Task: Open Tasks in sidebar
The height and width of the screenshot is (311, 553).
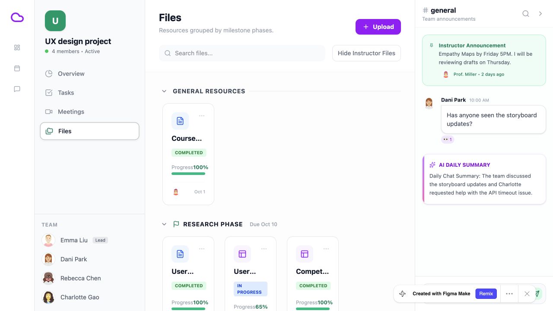Action: [x=89, y=92]
